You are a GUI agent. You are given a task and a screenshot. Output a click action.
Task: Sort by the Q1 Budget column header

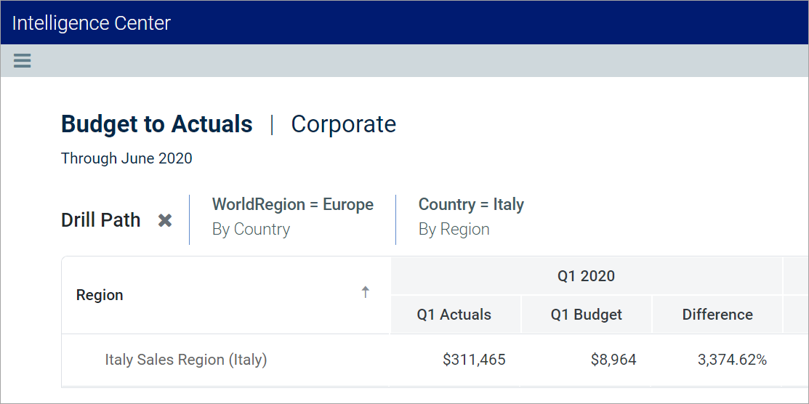586,315
